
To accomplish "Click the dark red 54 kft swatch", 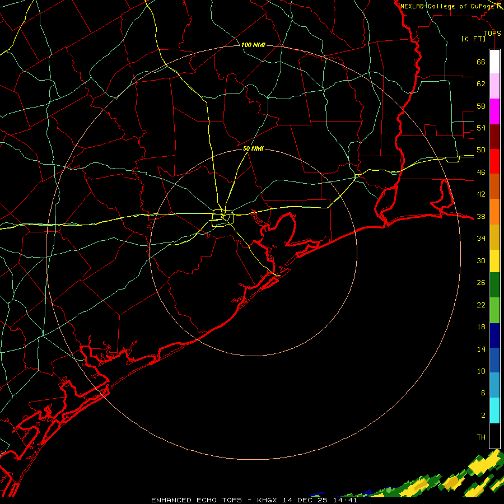I will click(494, 137).
